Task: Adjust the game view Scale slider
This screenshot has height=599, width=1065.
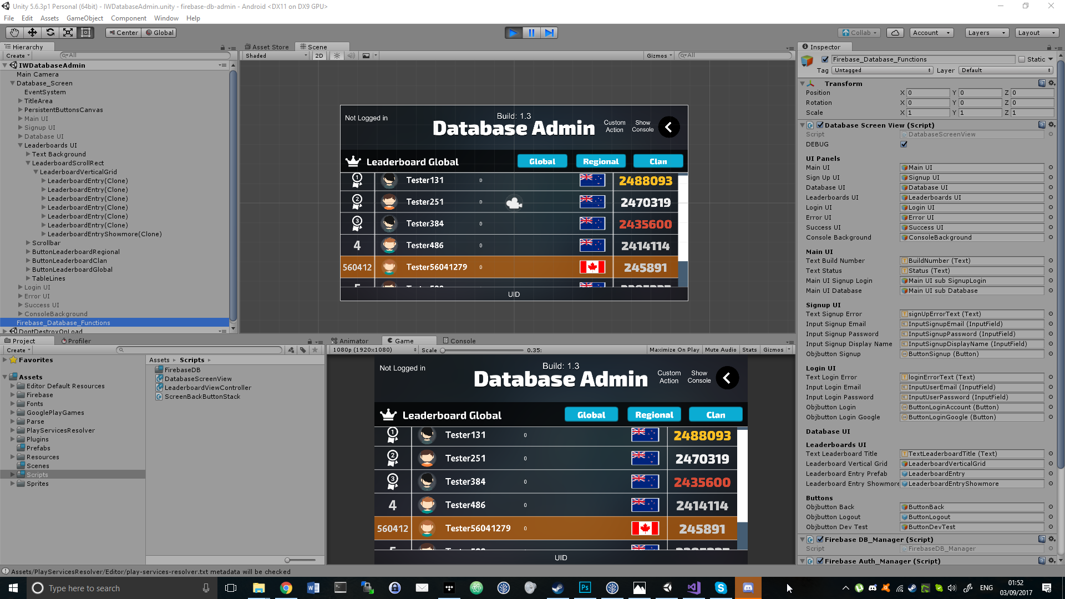Action: pos(443,351)
